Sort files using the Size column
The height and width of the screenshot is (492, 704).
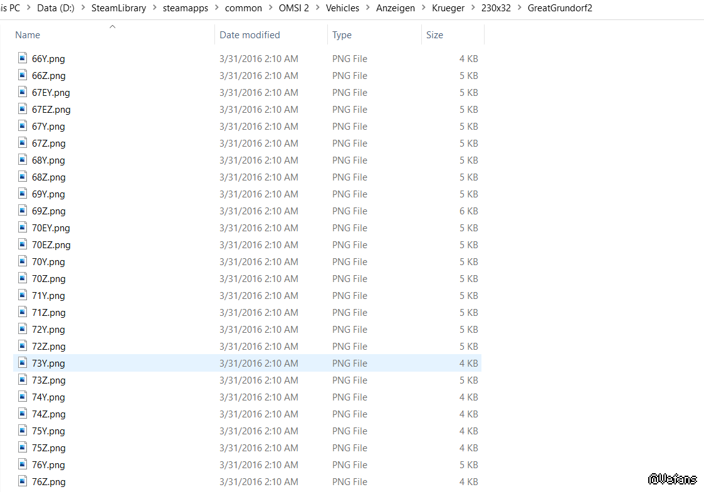pyautogui.click(x=434, y=35)
